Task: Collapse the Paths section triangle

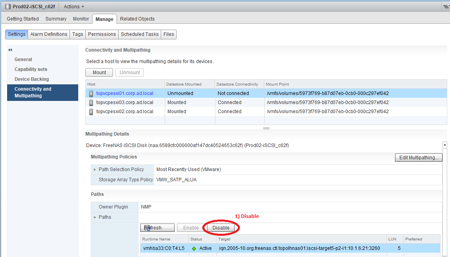Action: (94, 217)
